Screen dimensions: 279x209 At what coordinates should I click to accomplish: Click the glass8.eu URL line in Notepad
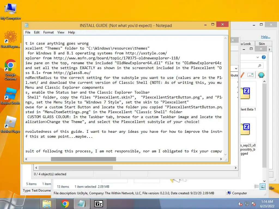58,73
